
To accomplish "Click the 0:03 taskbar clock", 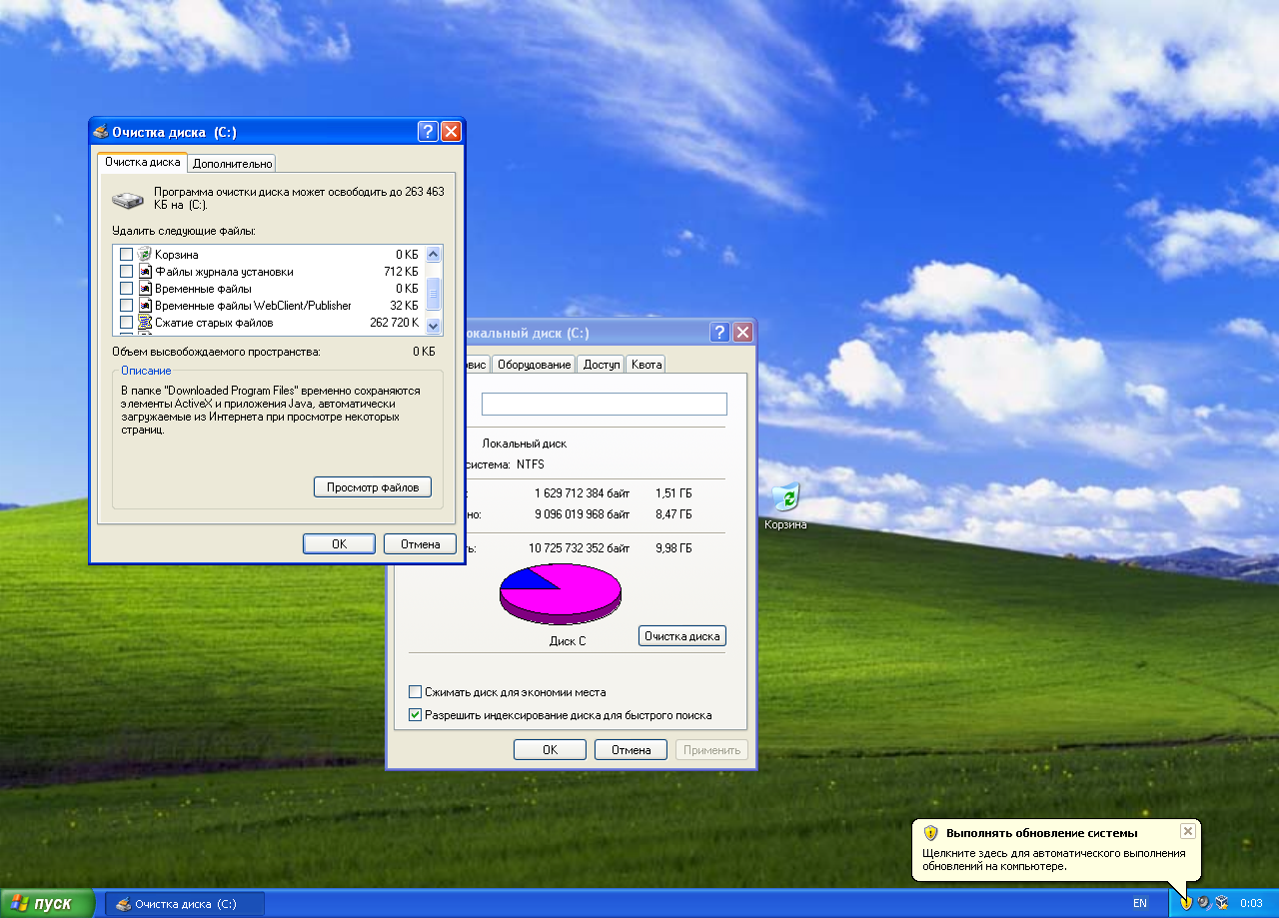I will point(1251,903).
